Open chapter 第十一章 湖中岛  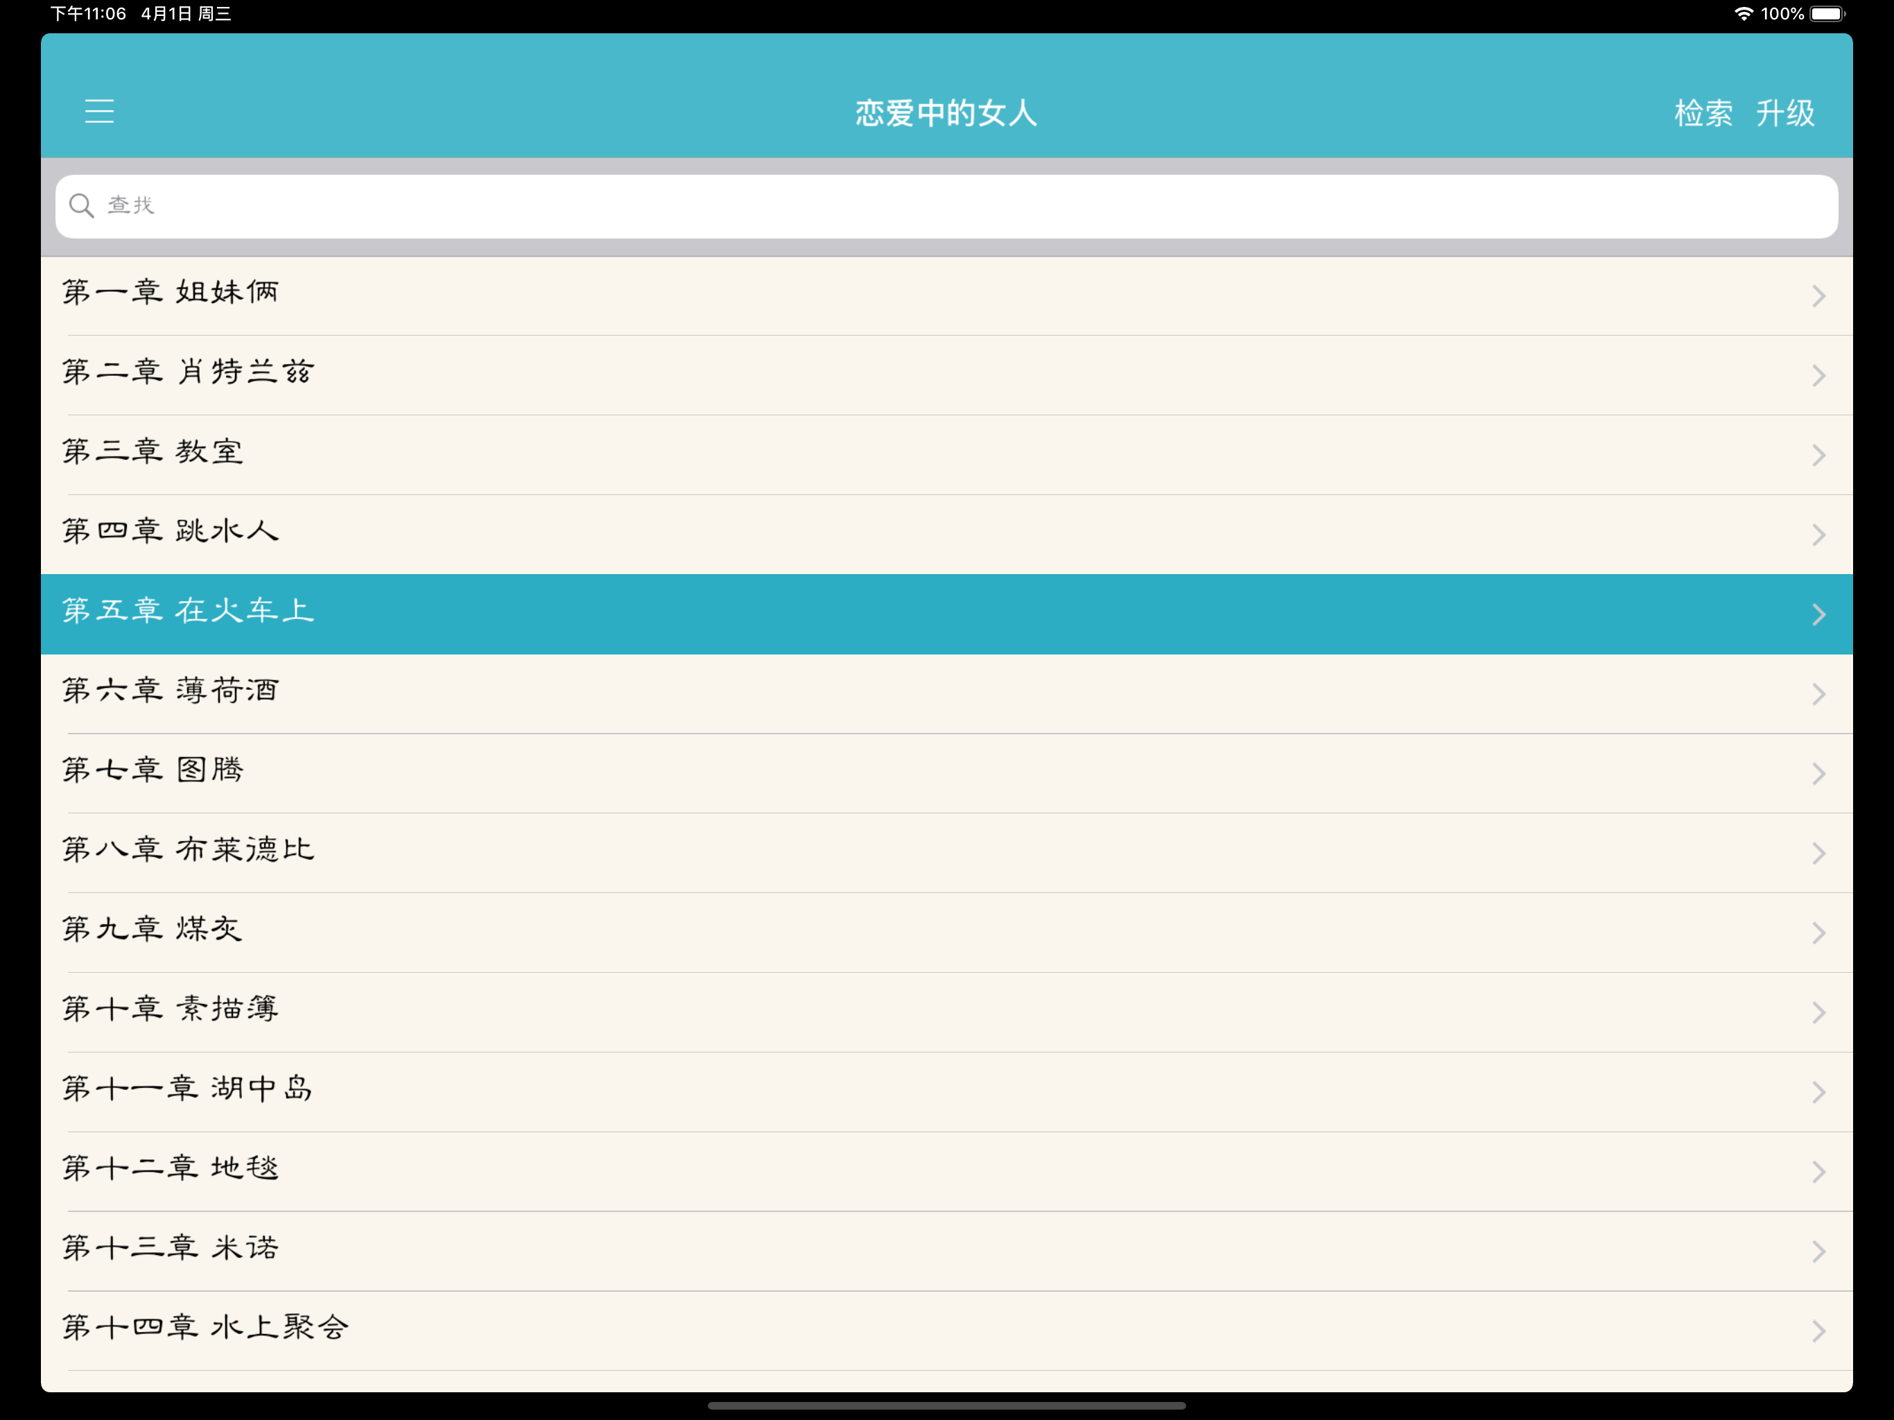(x=946, y=1092)
